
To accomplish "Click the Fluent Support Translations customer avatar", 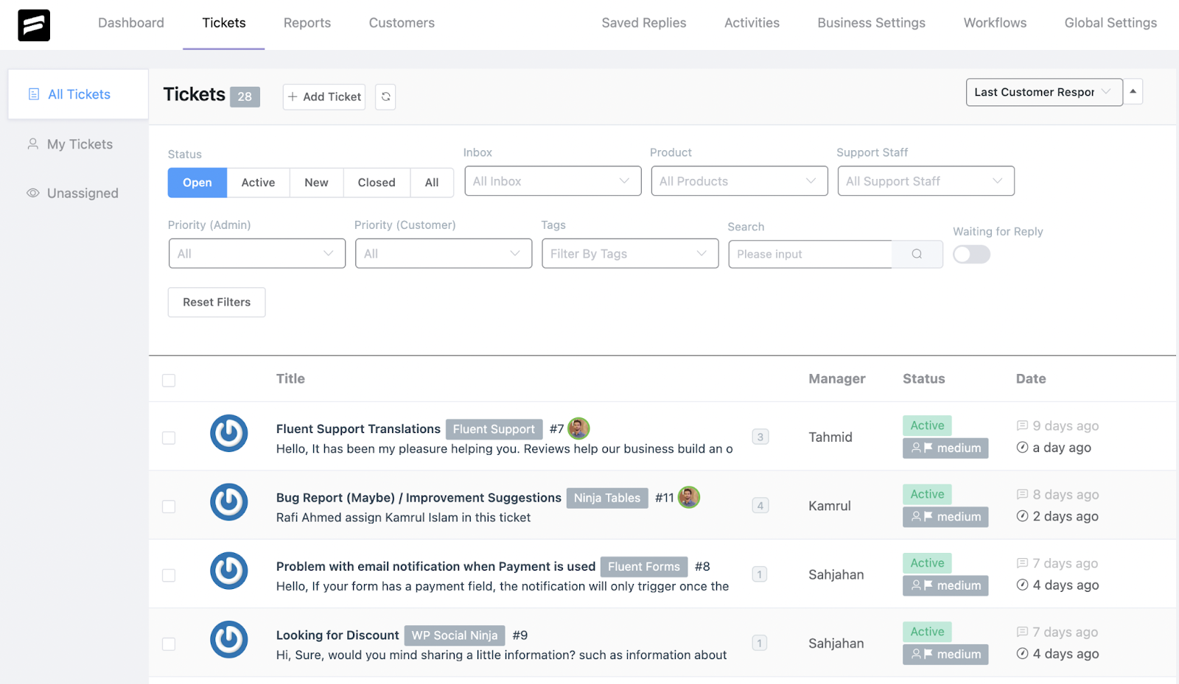I will 228,433.
